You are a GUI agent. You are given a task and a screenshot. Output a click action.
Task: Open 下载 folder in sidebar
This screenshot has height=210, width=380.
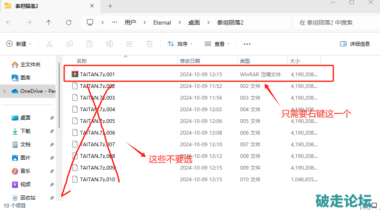(25, 131)
